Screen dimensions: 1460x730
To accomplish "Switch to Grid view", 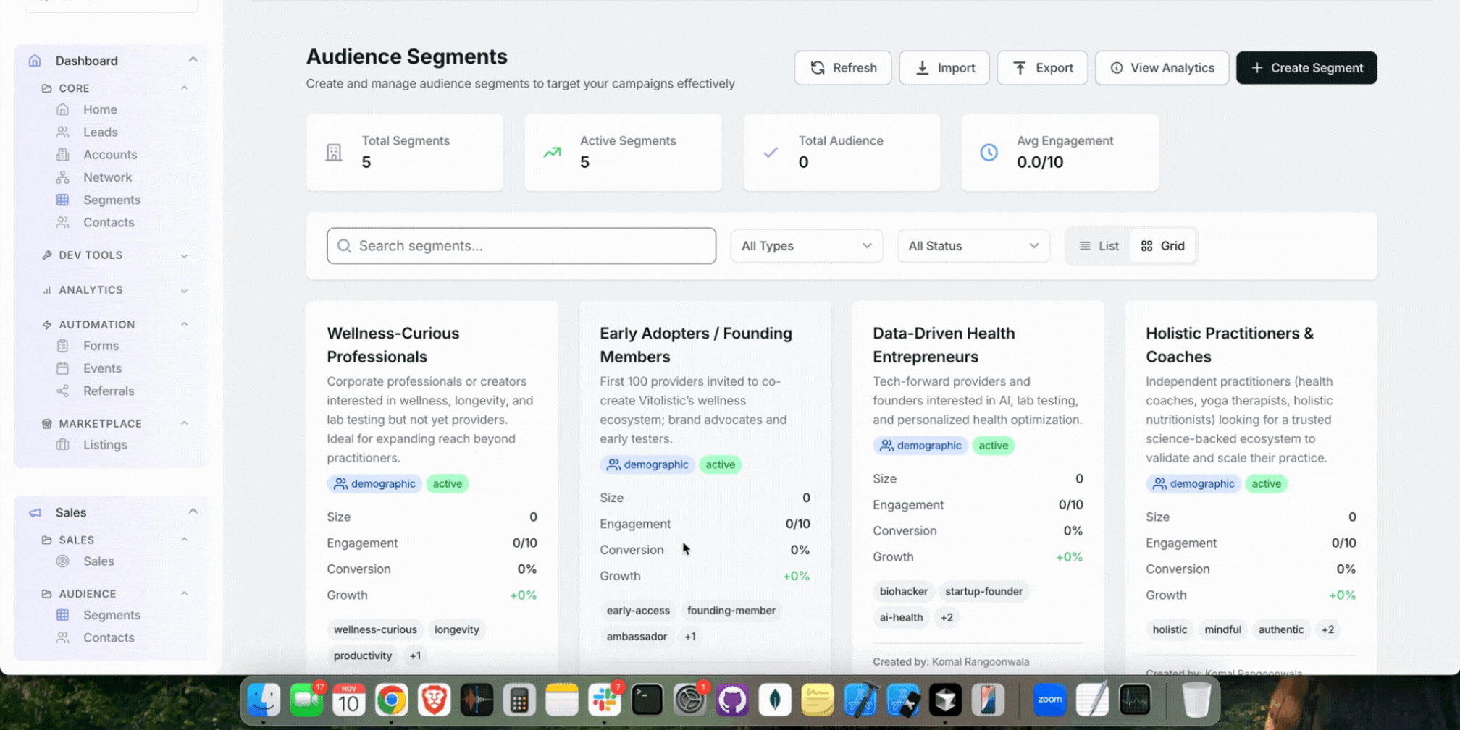I will 1162,245.
